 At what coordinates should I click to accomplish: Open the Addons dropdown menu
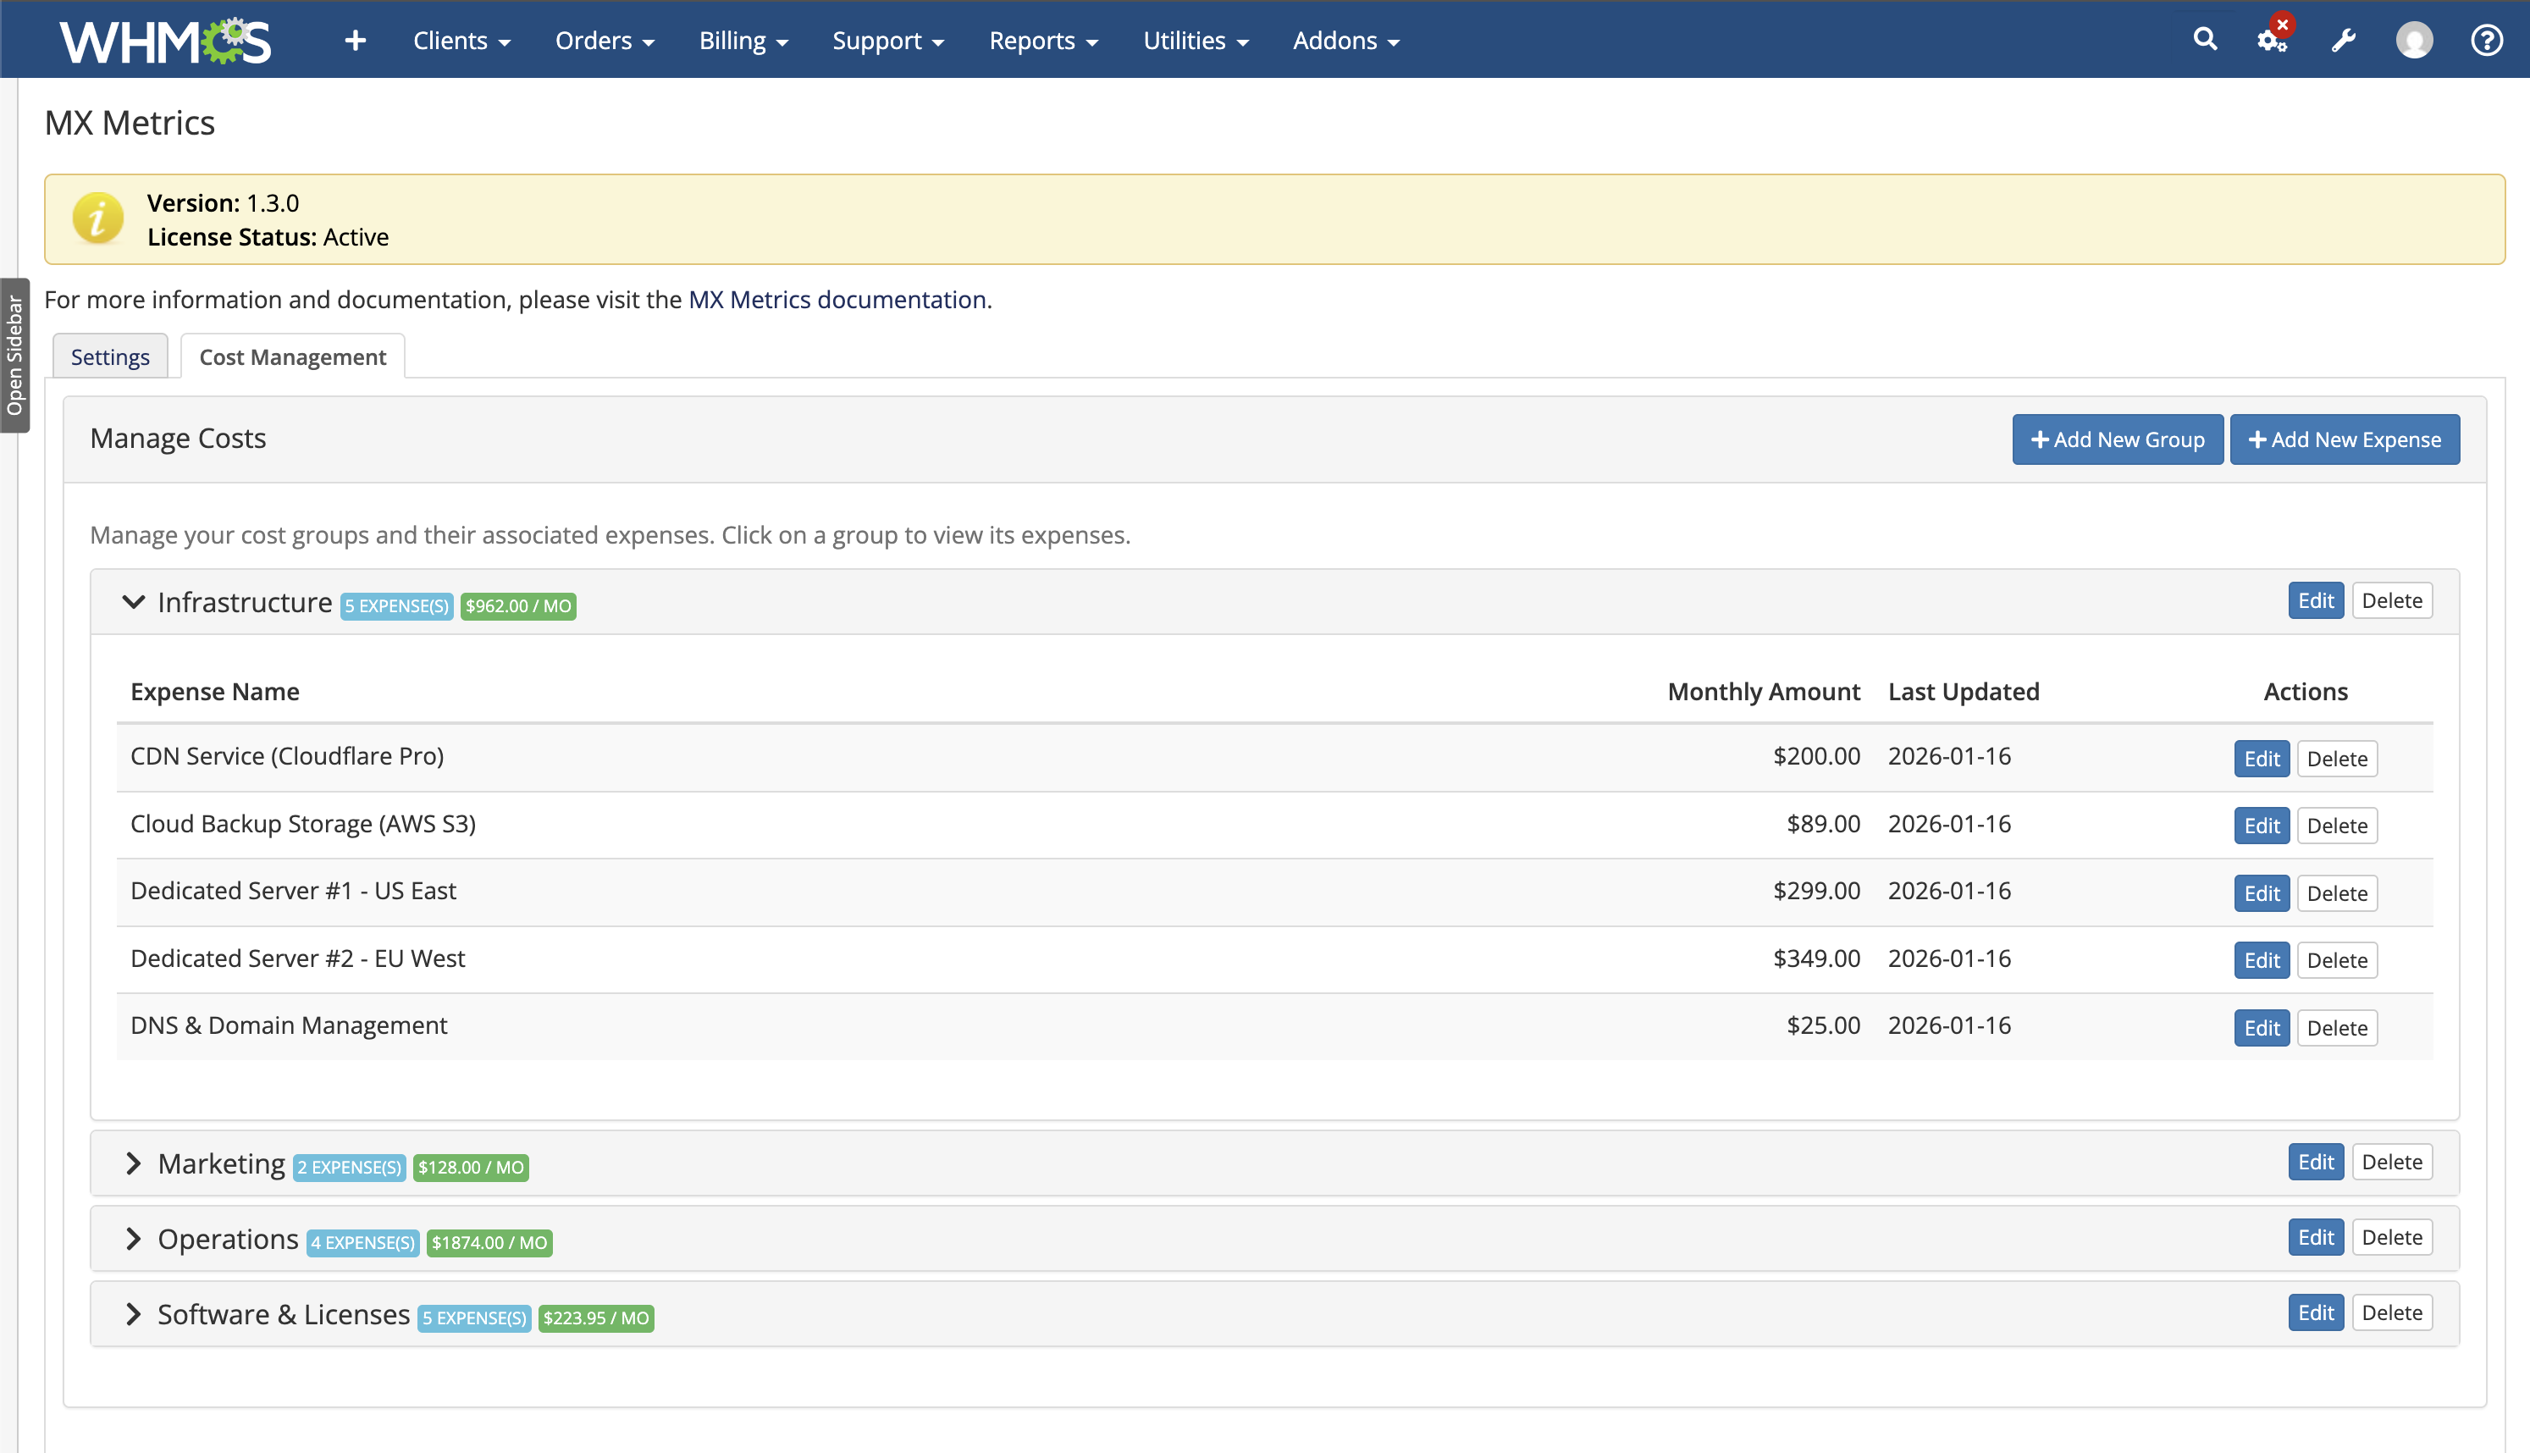[x=1345, y=41]
